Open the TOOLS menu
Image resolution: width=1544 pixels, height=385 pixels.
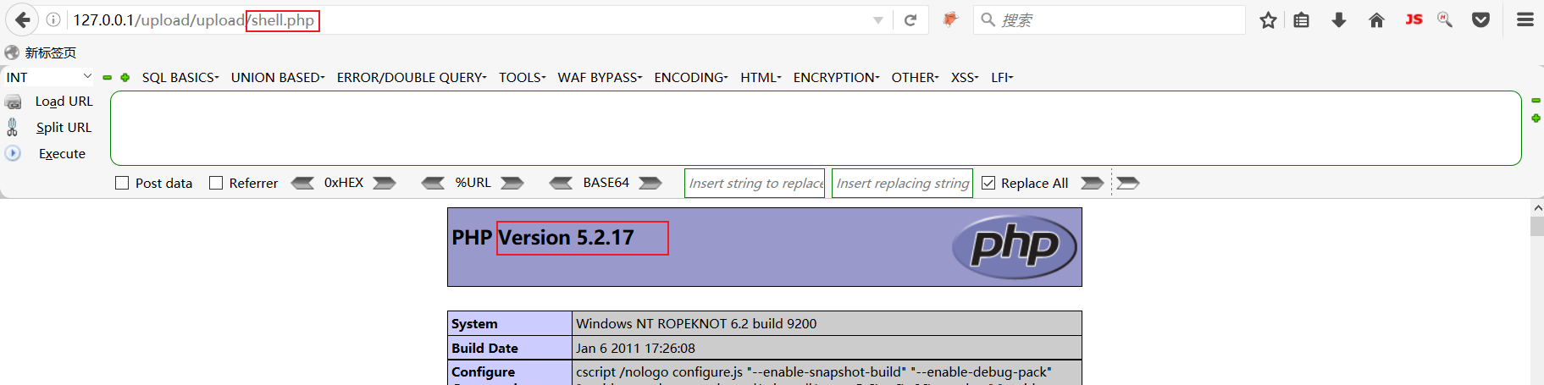[523, 78]
